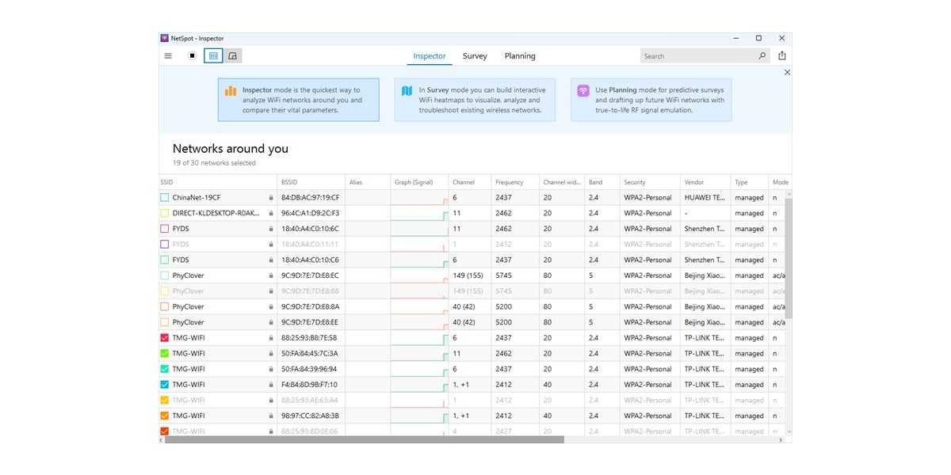Switch to the details chart view icon
Viewport: 951px width, 475px height.
coord(232,55)
